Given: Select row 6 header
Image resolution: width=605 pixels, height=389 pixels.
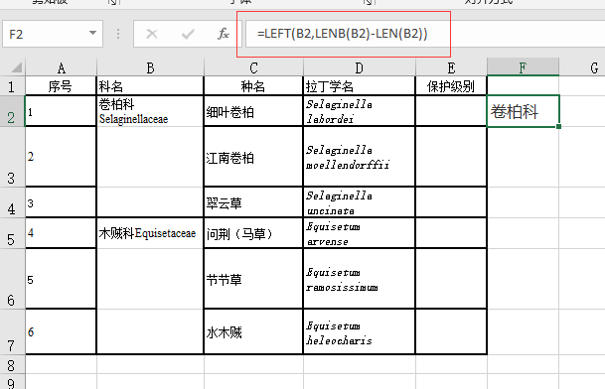Looking at the screenshot, I should click(12, 279).
